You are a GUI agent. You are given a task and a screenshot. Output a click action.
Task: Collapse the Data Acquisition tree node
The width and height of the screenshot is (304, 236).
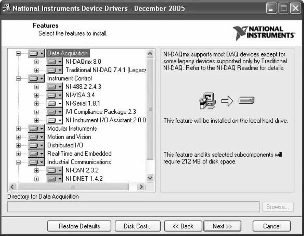click(18, 53)
